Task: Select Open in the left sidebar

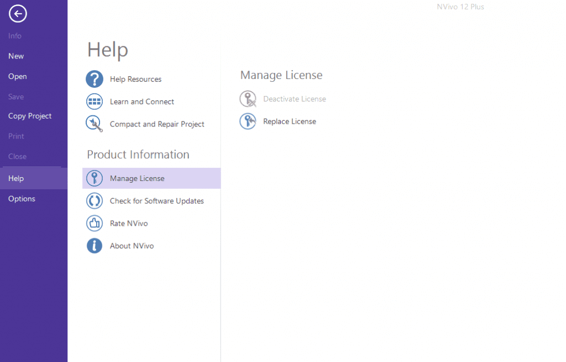Action: [18, 77]
